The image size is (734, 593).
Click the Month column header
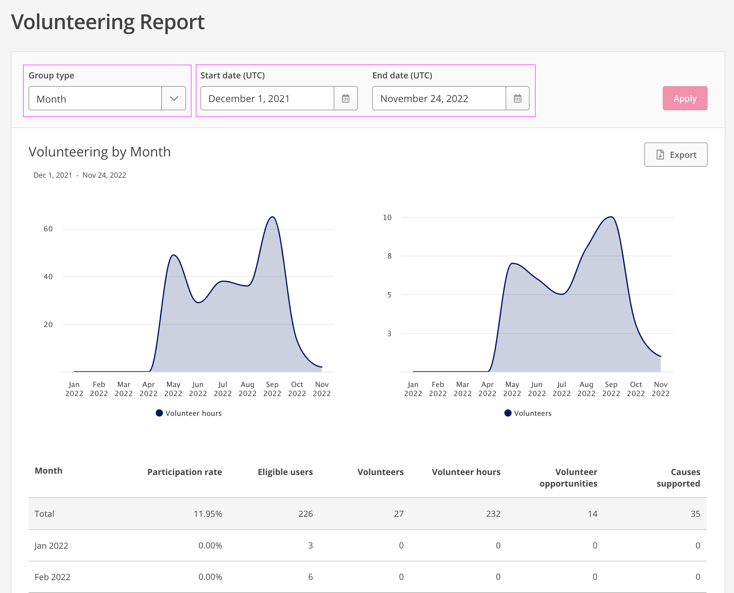point(48,471)
